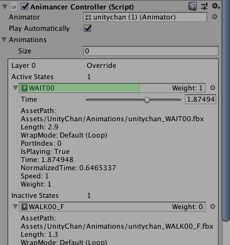Click the Layer 0 label
This screenshot has height=245, width=230.
(23, 65)
